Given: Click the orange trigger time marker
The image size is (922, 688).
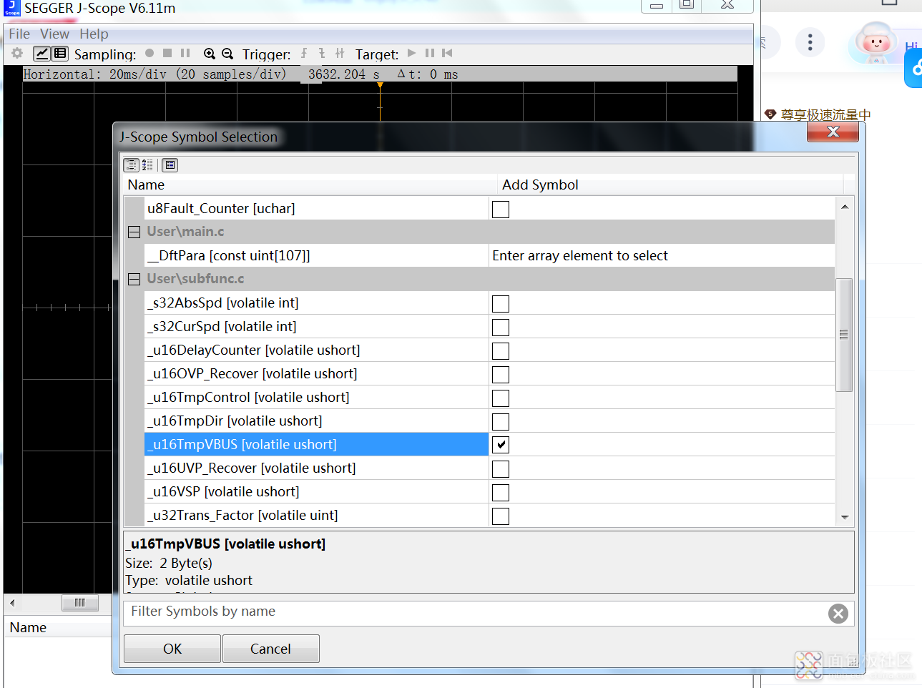Looking at the screenshot, I should (x=380, y=86).
